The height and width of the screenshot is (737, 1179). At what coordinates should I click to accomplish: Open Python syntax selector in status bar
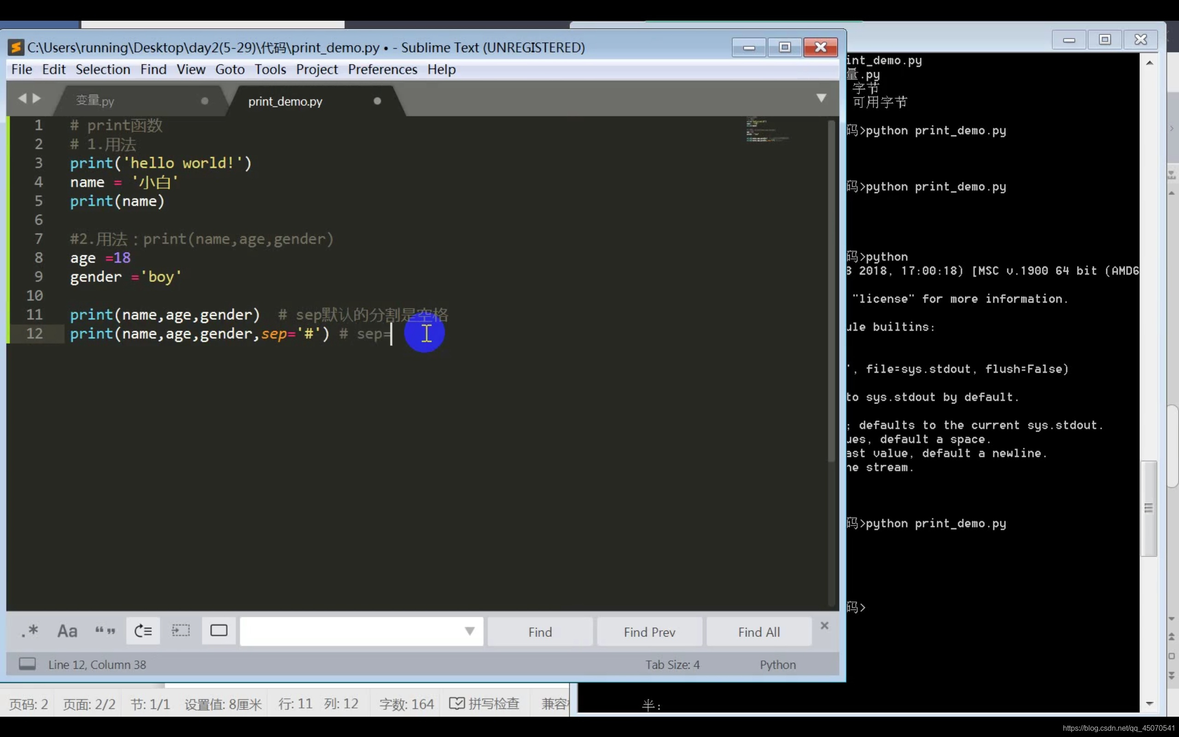click(777, 665)
